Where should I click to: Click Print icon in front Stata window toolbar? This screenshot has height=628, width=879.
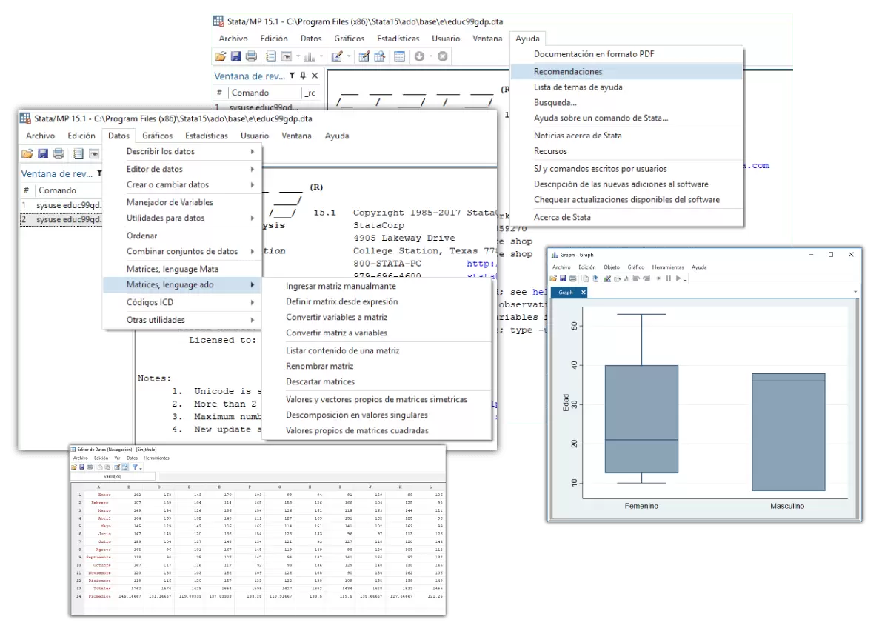coord(59,153)
